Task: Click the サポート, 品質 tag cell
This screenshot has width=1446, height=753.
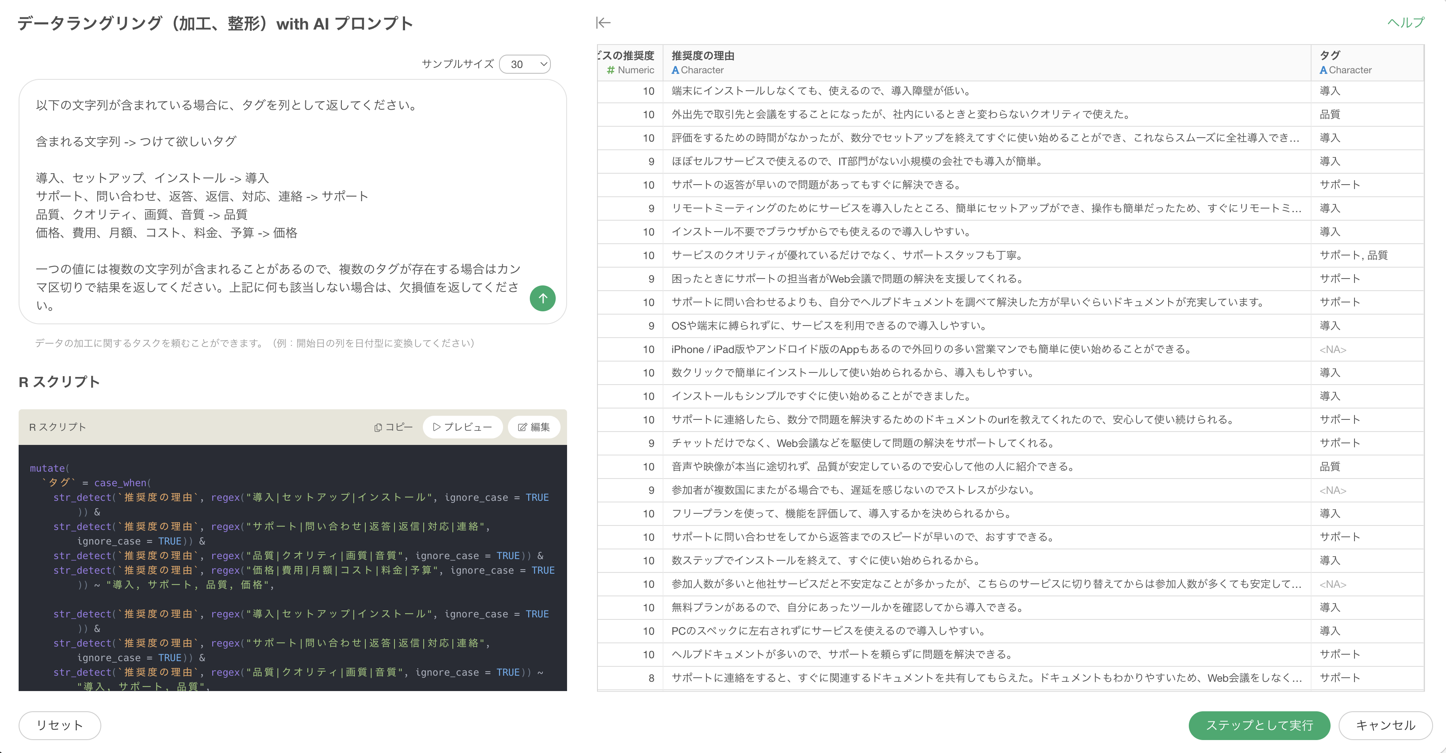Action: coord(1353,255)
